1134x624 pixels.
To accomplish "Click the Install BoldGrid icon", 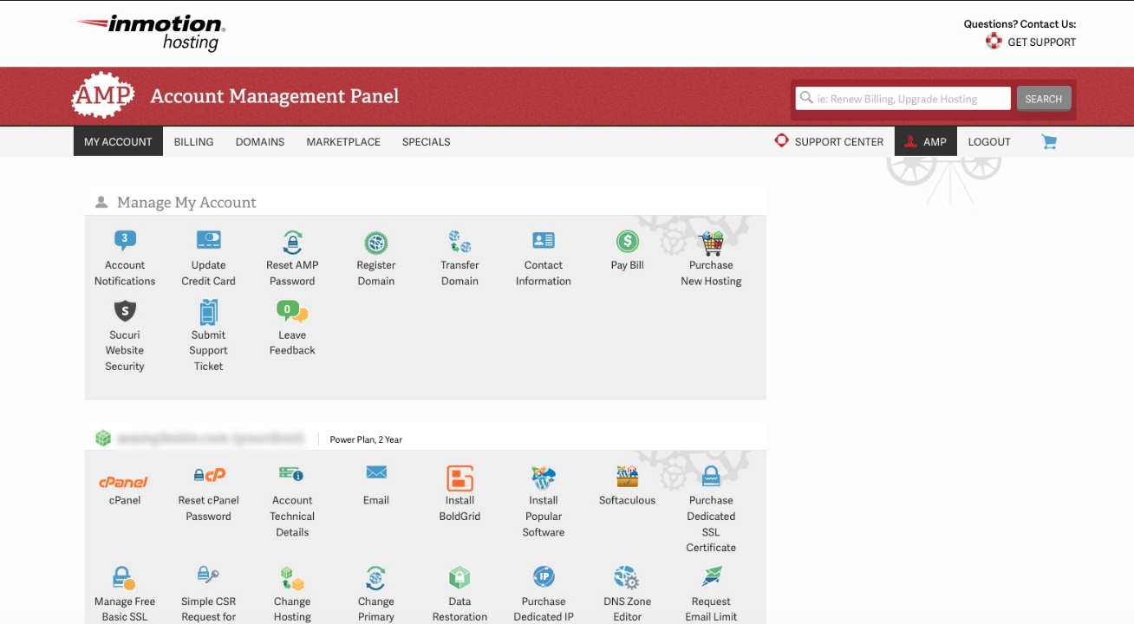I will pyautogui.click(x=459, y=478).
